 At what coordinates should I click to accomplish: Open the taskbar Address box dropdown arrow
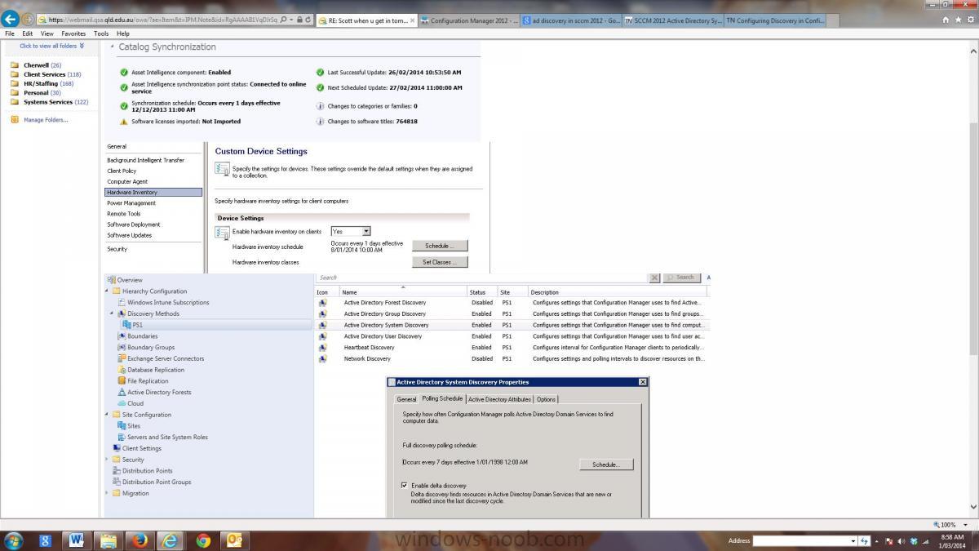[855, 540]
